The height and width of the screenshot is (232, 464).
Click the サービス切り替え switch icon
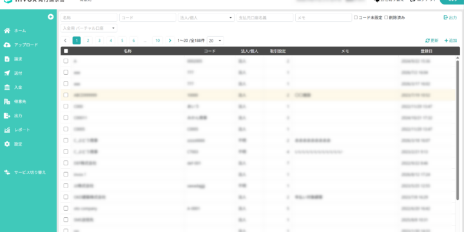(7, 172)
